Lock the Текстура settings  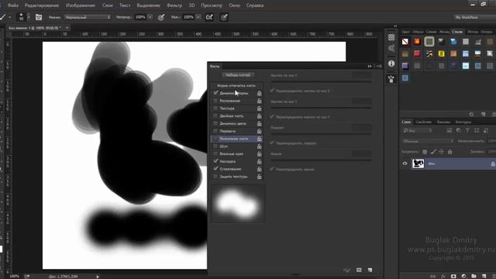pos(260,108)
